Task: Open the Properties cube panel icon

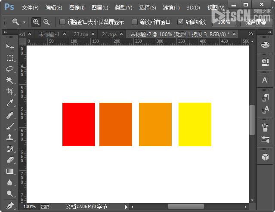Action: [x=265, y=62]
